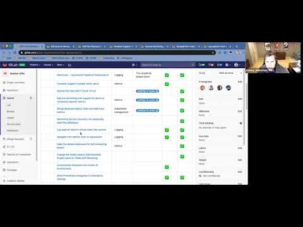This screenshot has width=303, height=227.
Task: Open the user avatar dropdown menu
Action: tap(237, 65)
